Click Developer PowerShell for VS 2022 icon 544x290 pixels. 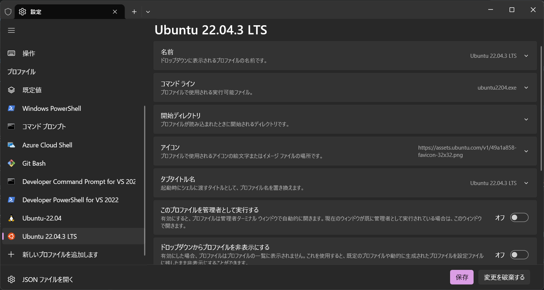pyautogui.click(x=11, y=200)
